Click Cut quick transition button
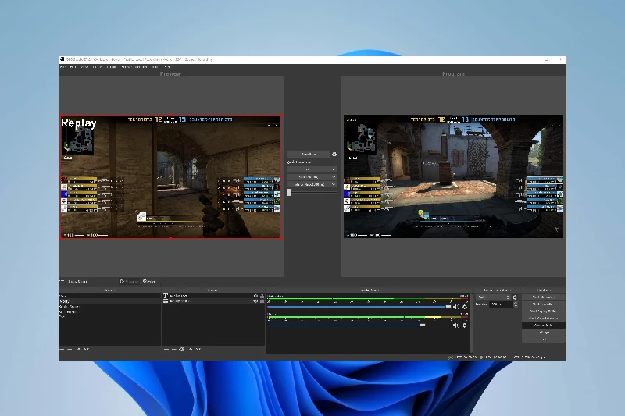 click(x=309, y=169)
